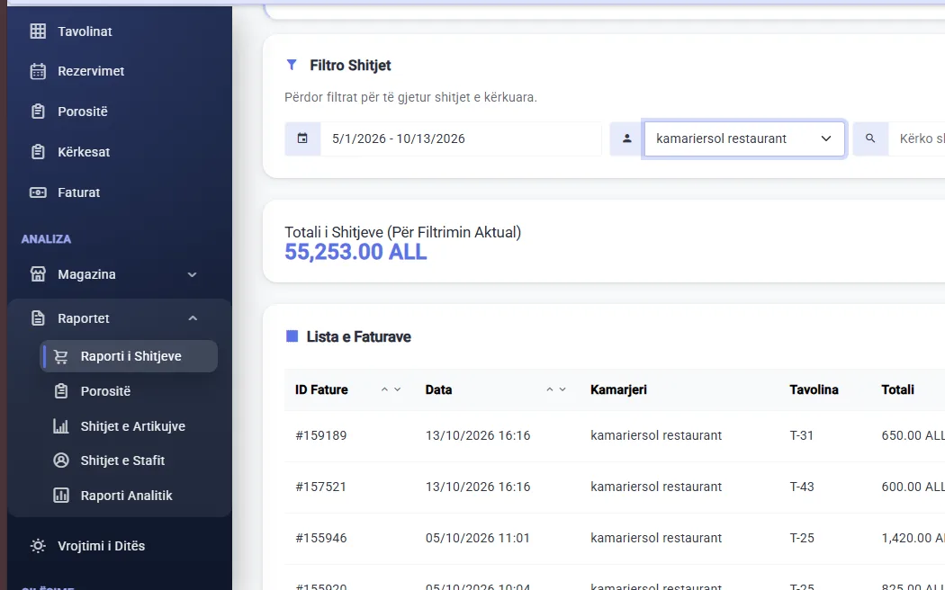This screenshot has width=945, height=590.
Task: Select invoice #155946 entry
Action: tap(615, 538)
